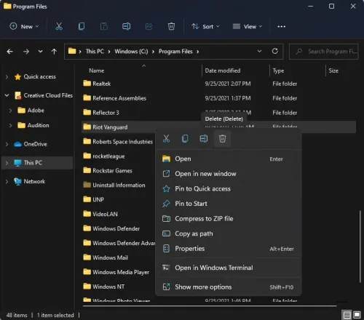Open the See more ellipsis menu
The width and height of the screenshot is (364, 320).
281,26
